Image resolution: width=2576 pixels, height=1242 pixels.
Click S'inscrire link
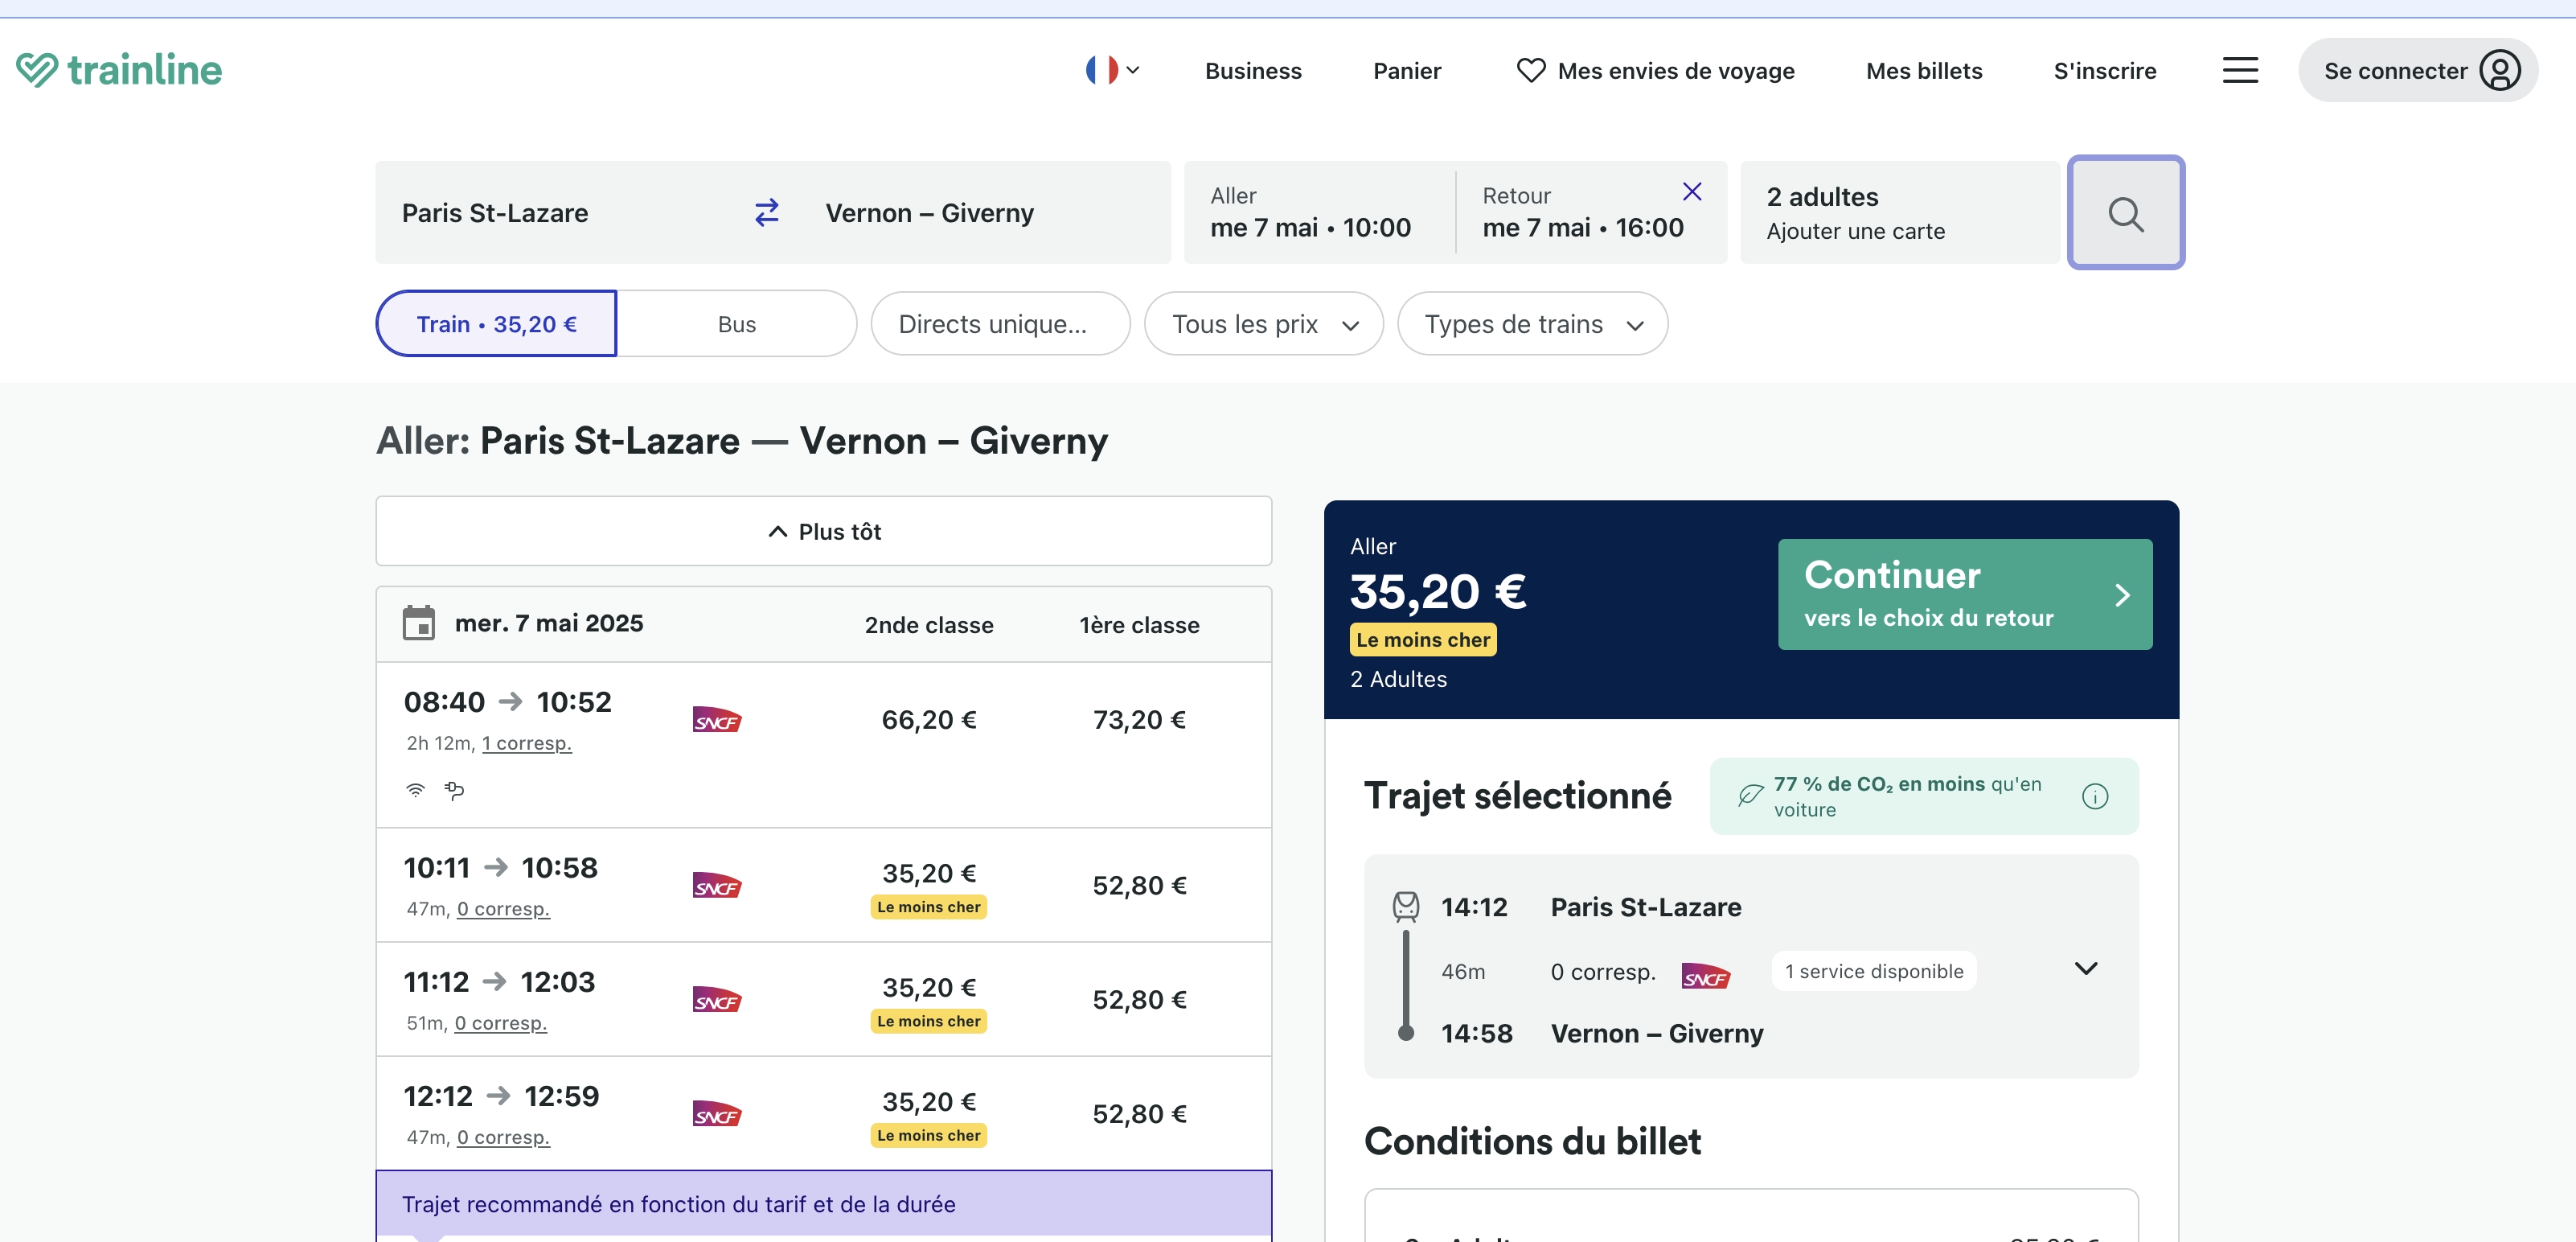point(2105,70)
